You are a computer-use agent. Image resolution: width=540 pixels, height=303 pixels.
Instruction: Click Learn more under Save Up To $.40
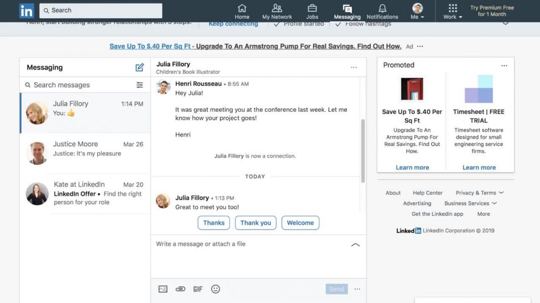412,168
